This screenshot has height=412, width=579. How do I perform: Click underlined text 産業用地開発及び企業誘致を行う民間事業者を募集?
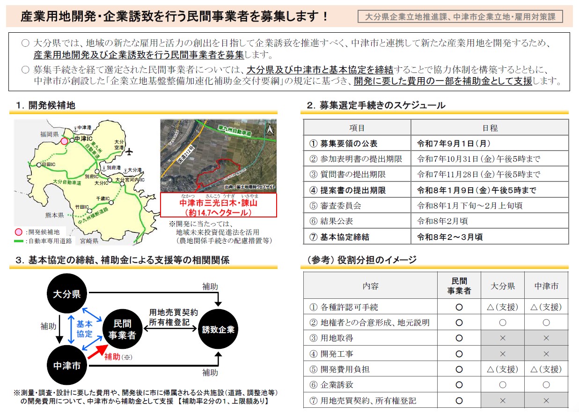[x=139, y=55]
